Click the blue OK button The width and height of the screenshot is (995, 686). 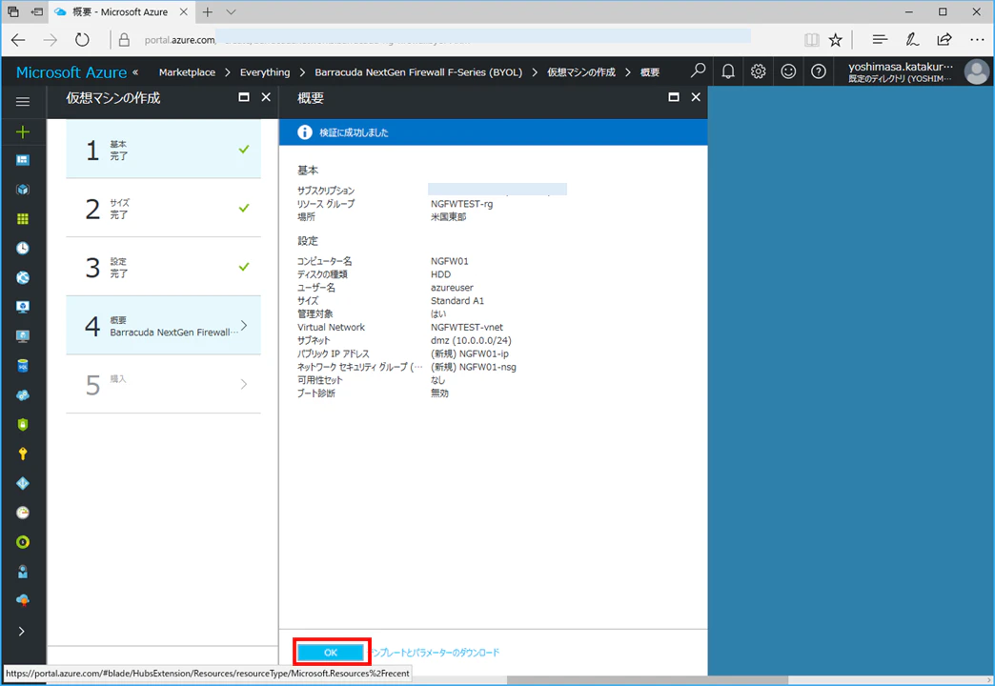(x=331, y=653)
